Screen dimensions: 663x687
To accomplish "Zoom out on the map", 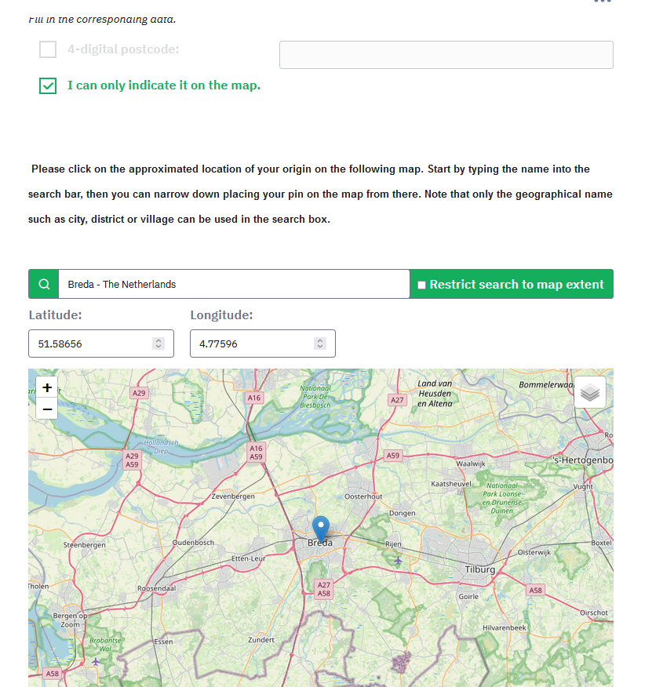I will pos(47,408).
